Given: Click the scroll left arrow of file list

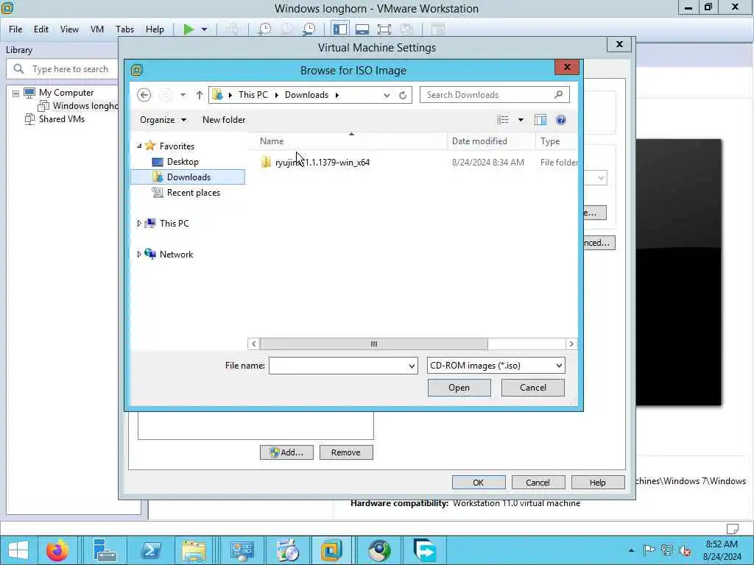Looking at the screenshot, I should point(254,344).
